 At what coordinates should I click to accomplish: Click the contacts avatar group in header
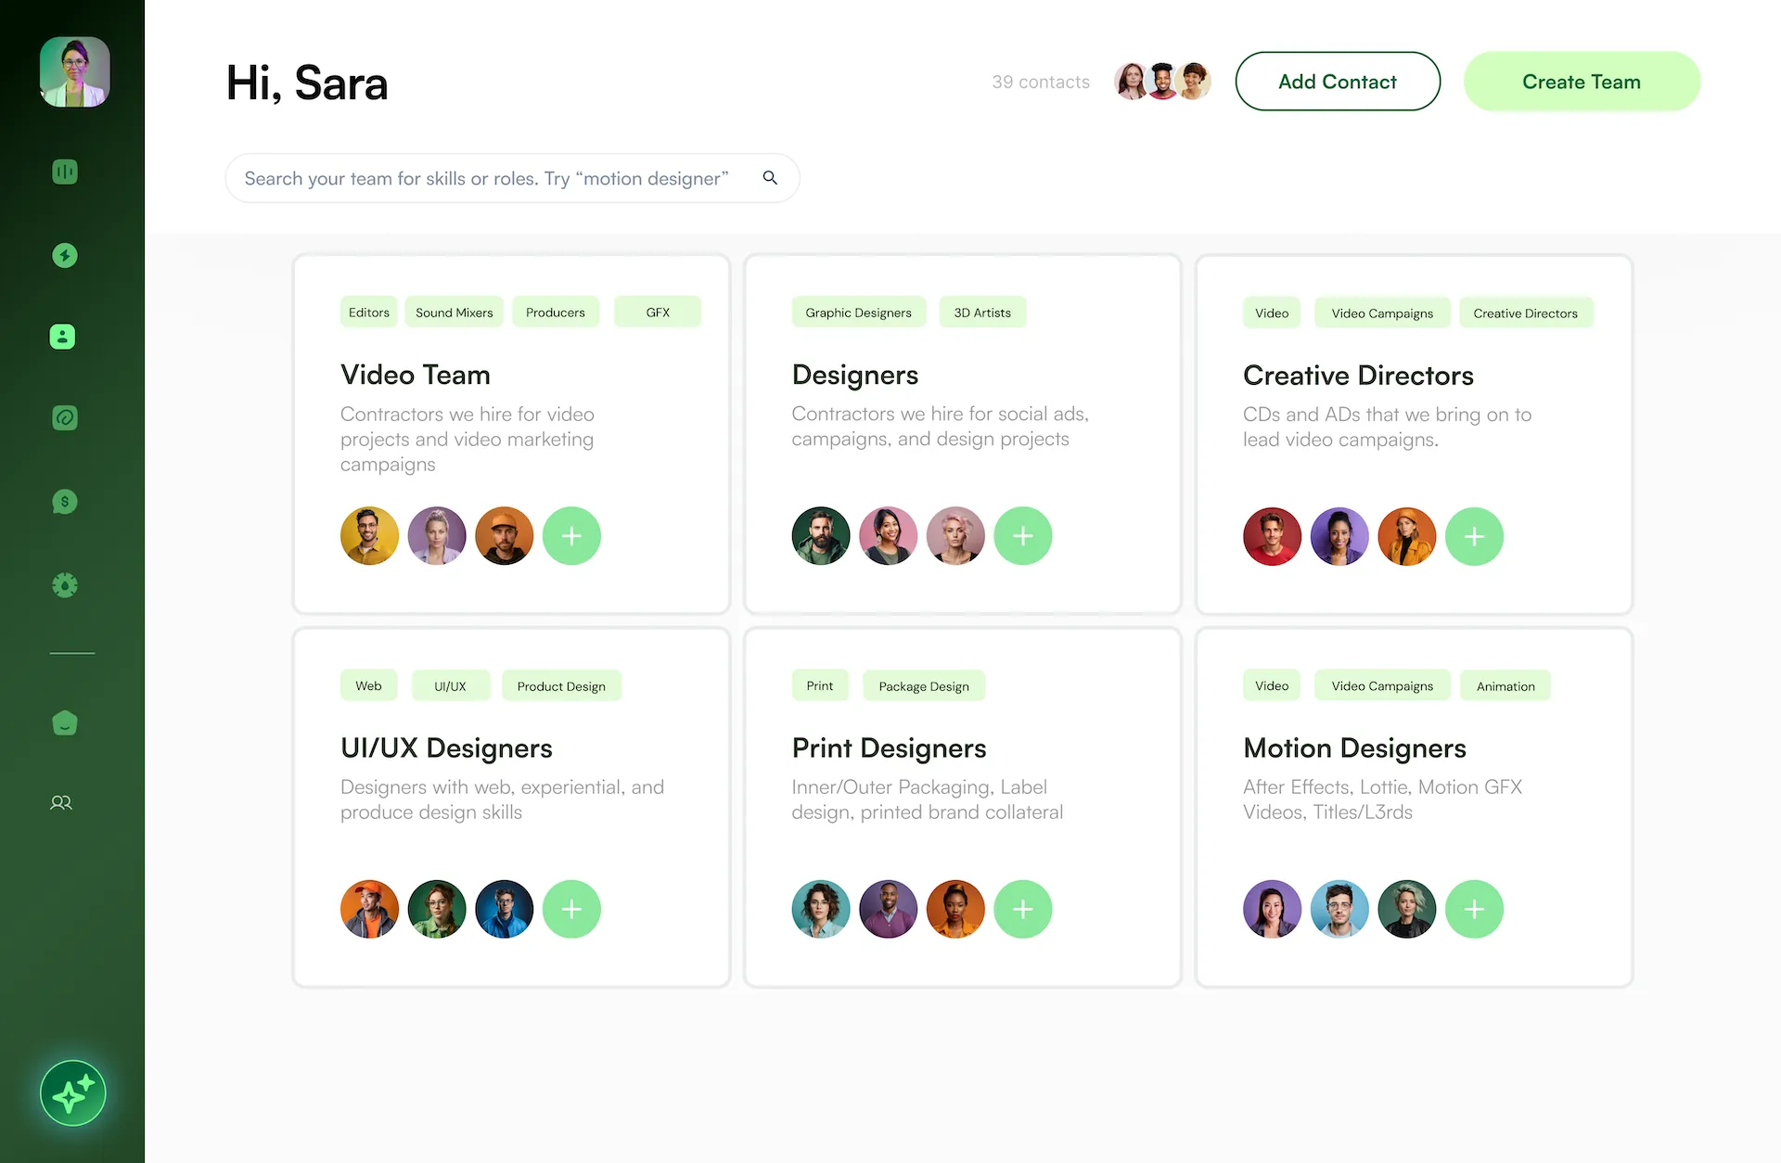click(x=1162, y=82)
